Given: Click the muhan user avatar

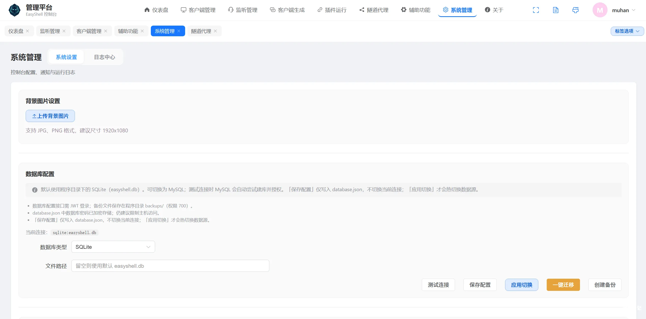Looking at the screenshot, I should pyautogui.click(x=600, y=10).
